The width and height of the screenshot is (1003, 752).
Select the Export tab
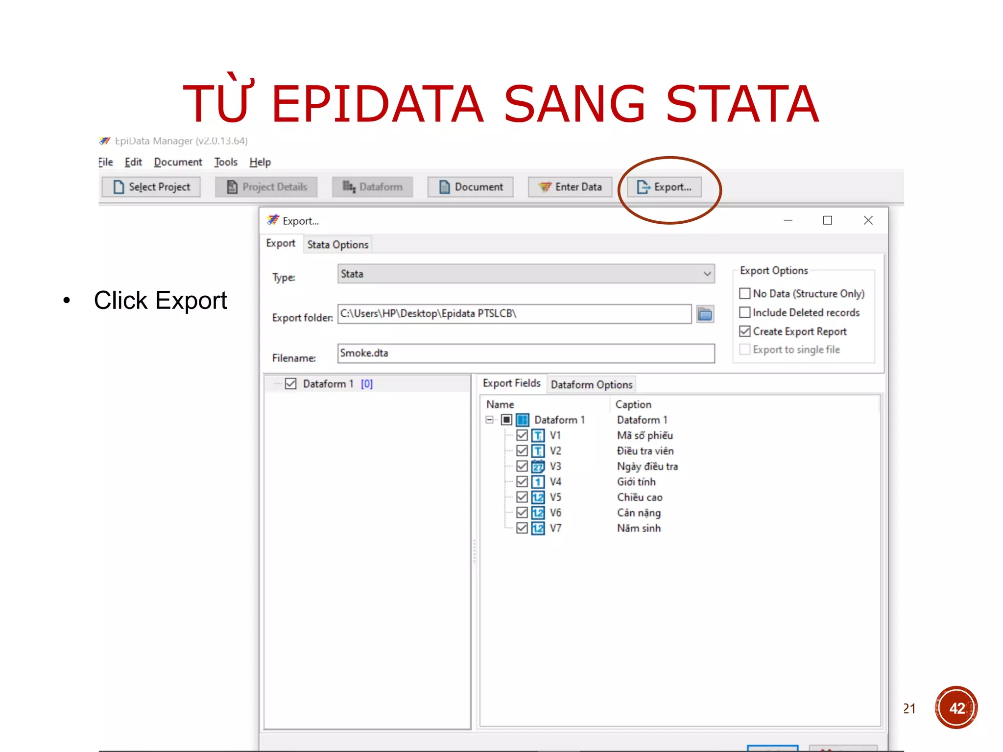[281, 243]
